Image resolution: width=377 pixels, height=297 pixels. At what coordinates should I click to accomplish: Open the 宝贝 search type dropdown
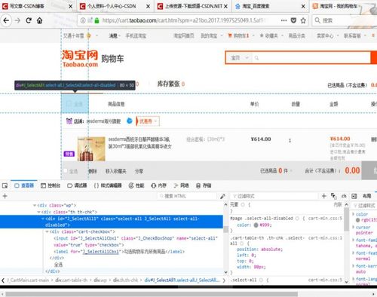[x=240, y=58]
